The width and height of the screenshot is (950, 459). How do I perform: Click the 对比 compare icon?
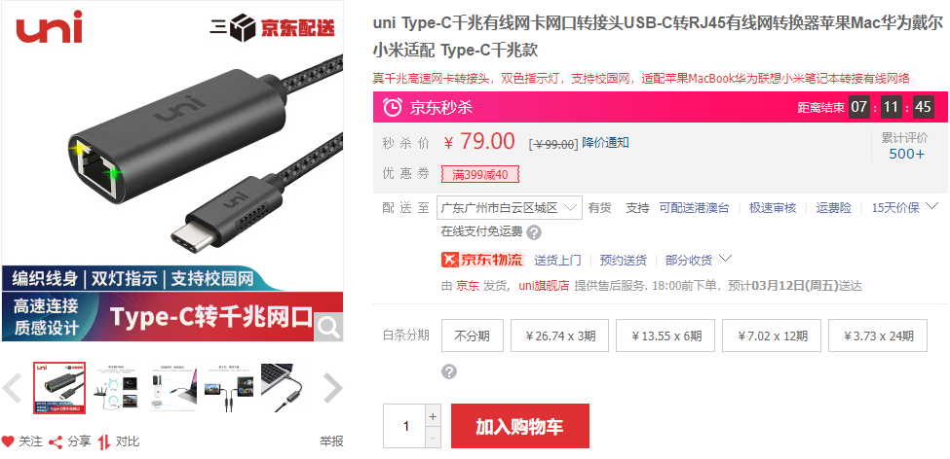point(104,442)
